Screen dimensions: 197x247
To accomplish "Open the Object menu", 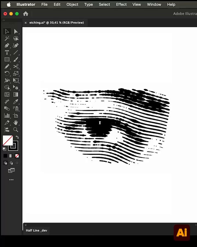I will pyautogui.click(x=72, y=4).
